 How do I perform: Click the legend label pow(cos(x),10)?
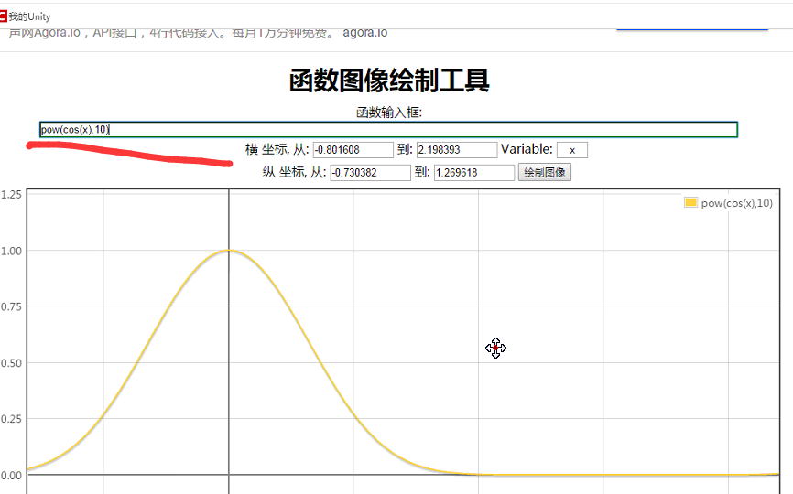click(x=737, y=203)
